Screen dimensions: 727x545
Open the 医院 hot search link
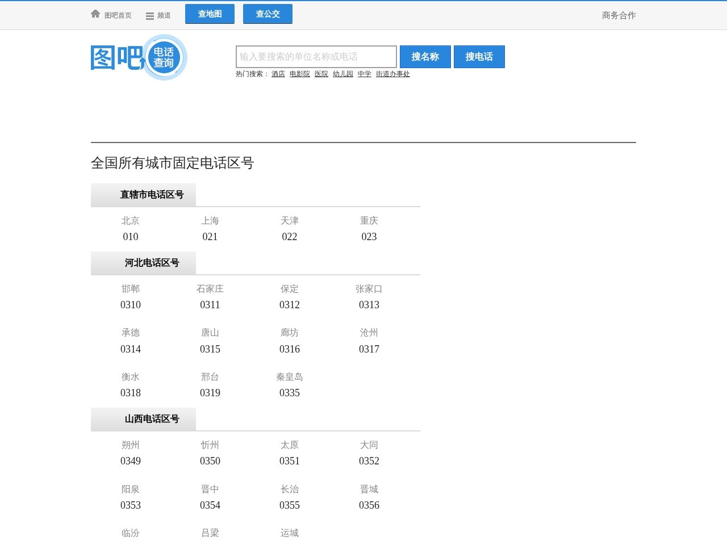click(321, 74)
